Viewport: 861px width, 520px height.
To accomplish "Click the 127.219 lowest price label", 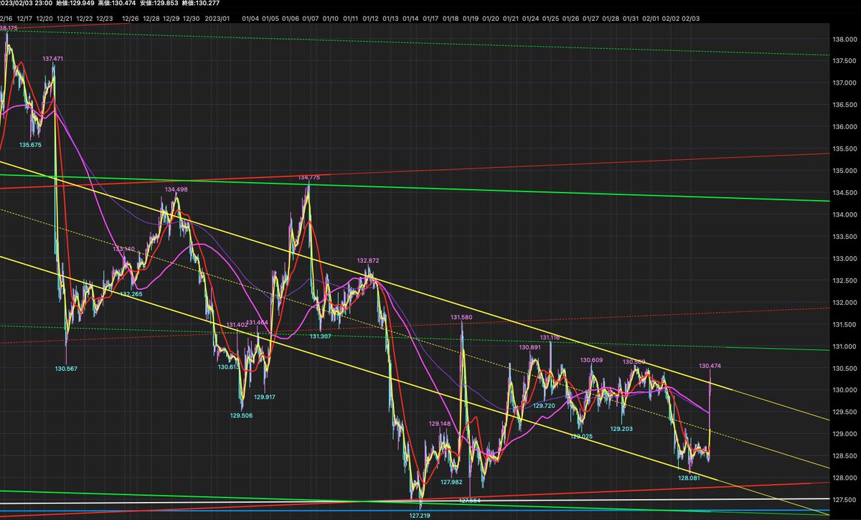I will tap(420, 515).
